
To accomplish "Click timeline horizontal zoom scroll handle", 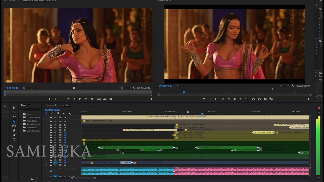I will click(x=95, y=178).
